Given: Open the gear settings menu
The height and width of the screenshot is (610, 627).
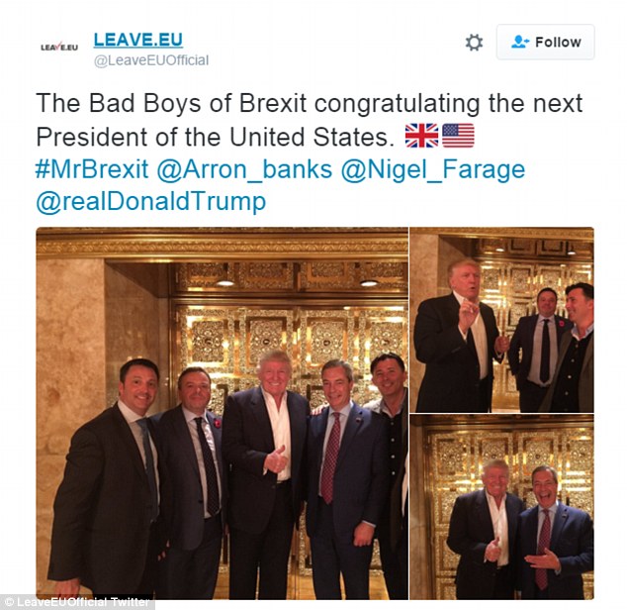Looking at the screenshot, I should (x=474, y=42).
